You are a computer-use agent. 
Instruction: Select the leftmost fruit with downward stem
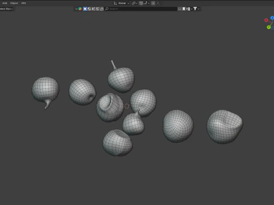tap(45, 90)
